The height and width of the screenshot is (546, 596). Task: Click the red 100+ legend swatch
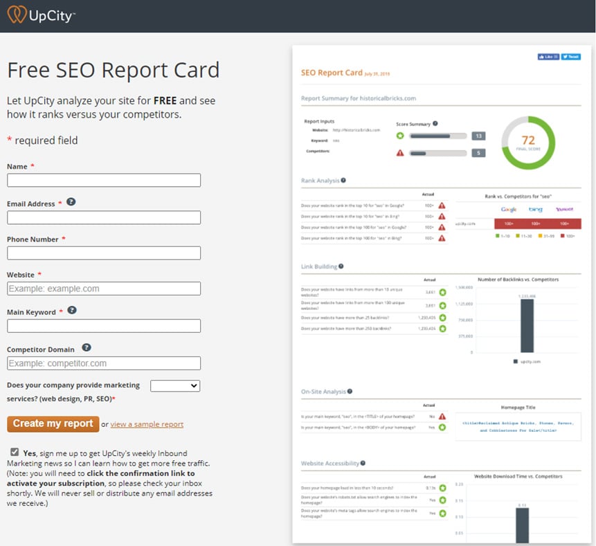[x=563, y=236]
